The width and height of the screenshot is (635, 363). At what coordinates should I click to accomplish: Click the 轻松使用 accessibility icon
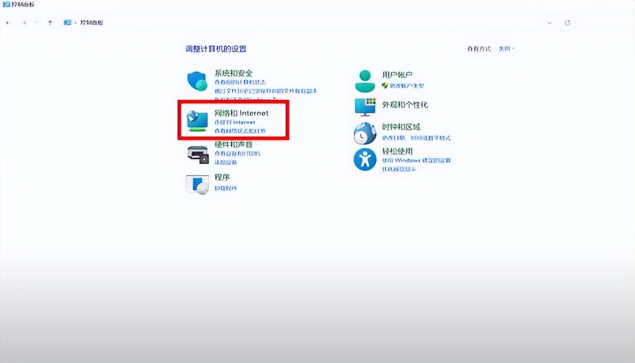[x=365, y=159]
